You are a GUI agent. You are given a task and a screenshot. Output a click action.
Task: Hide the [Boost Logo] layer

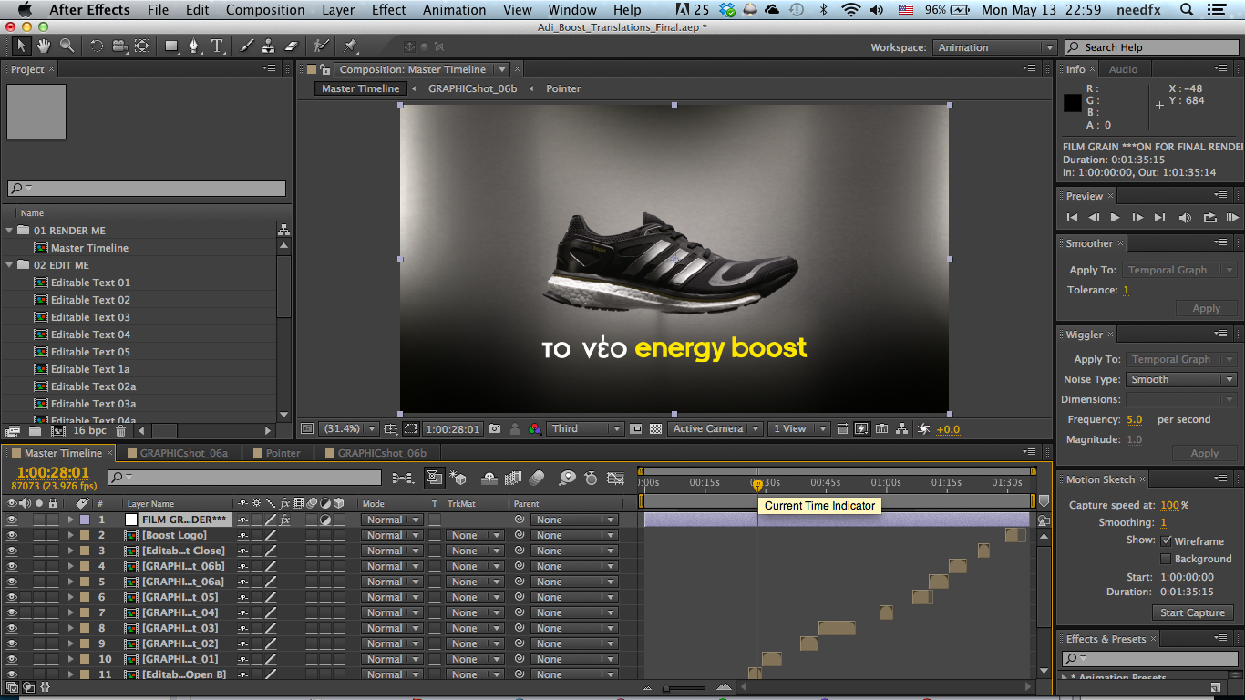click(12, 535)
